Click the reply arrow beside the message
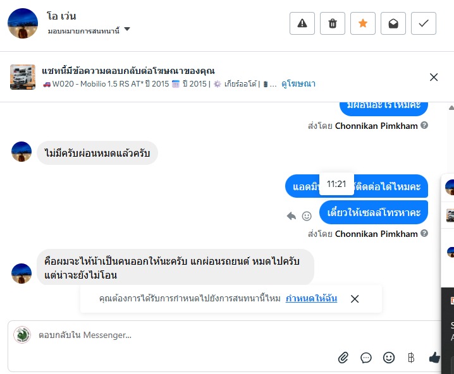This screenshot has height=374, width=454. (x=291, y=215)
